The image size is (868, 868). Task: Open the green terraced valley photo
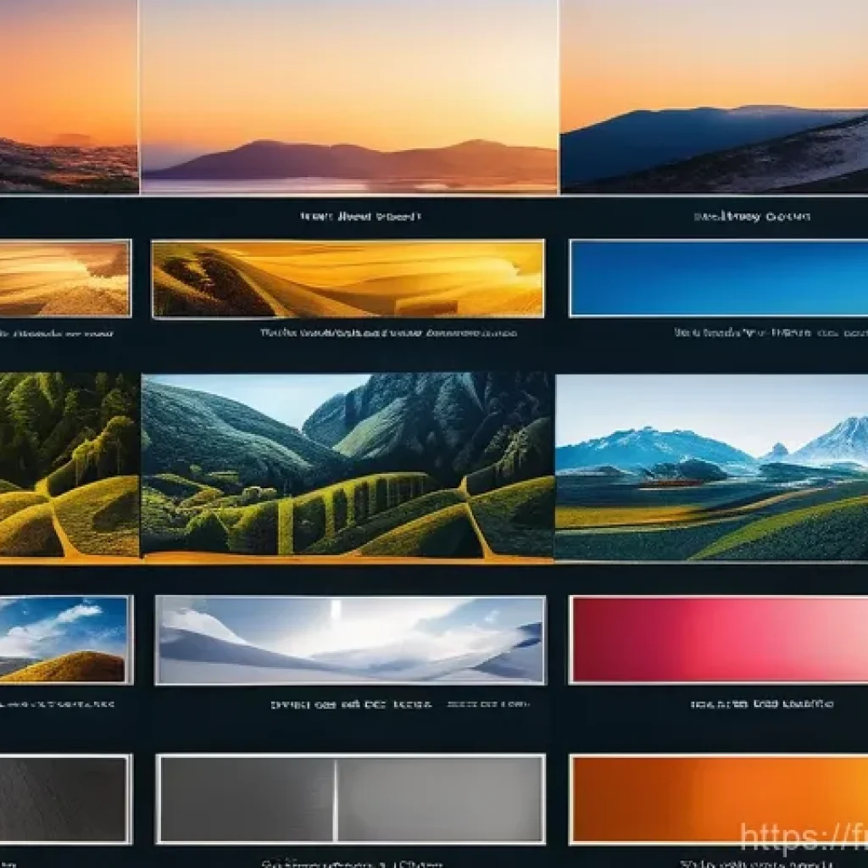point(348,466)
